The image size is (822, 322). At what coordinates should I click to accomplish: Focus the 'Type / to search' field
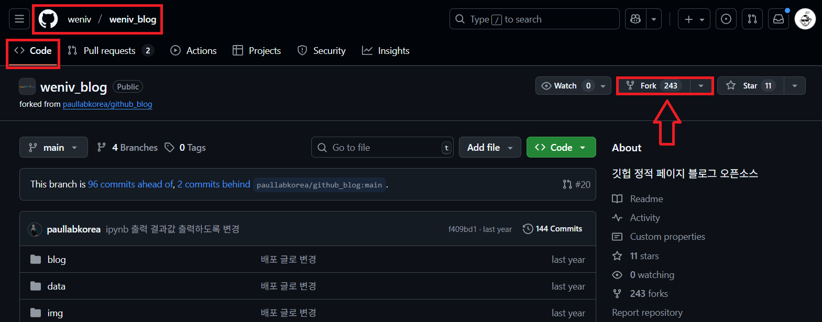(534, 19)
